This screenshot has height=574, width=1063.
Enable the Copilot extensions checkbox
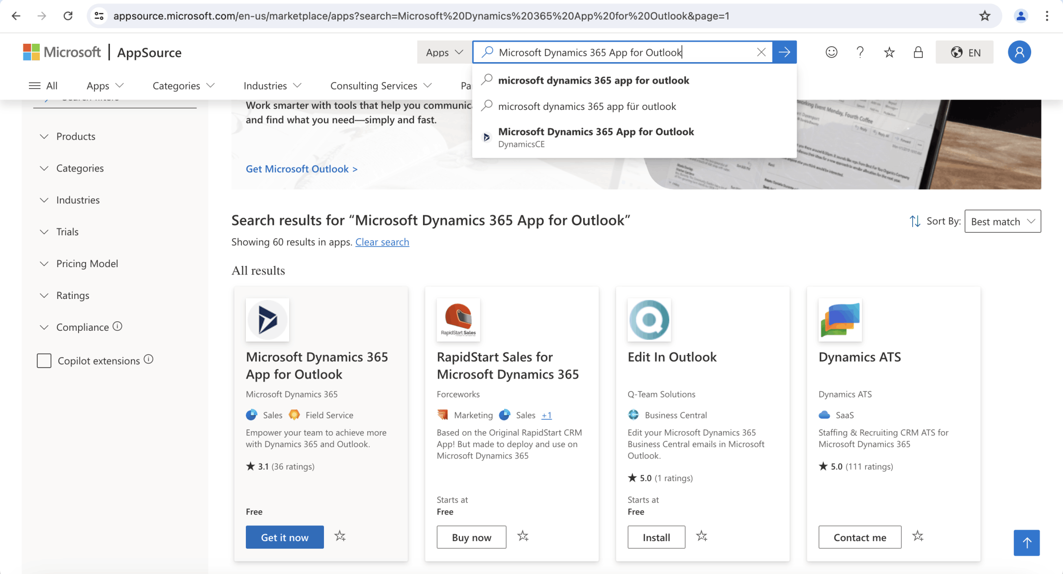click(44, 360)
